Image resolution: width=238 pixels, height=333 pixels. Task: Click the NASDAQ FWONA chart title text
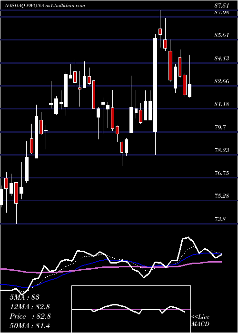point(45,6)
